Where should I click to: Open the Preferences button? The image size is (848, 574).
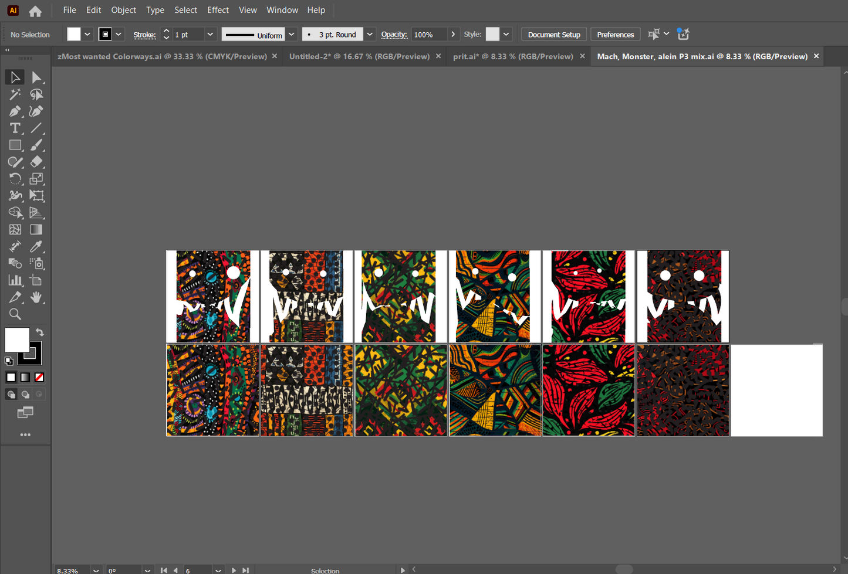[x=615, y=35]
